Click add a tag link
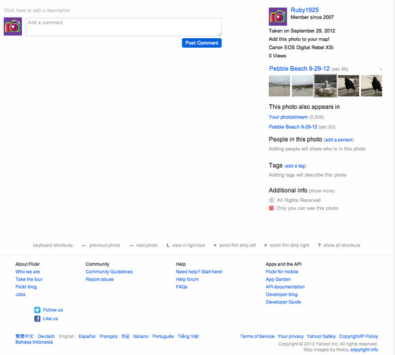This screenshot has width=395, height=355. click(295, 166)
